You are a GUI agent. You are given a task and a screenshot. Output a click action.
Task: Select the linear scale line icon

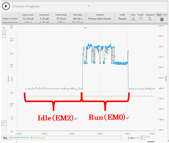tap(4, 129)
